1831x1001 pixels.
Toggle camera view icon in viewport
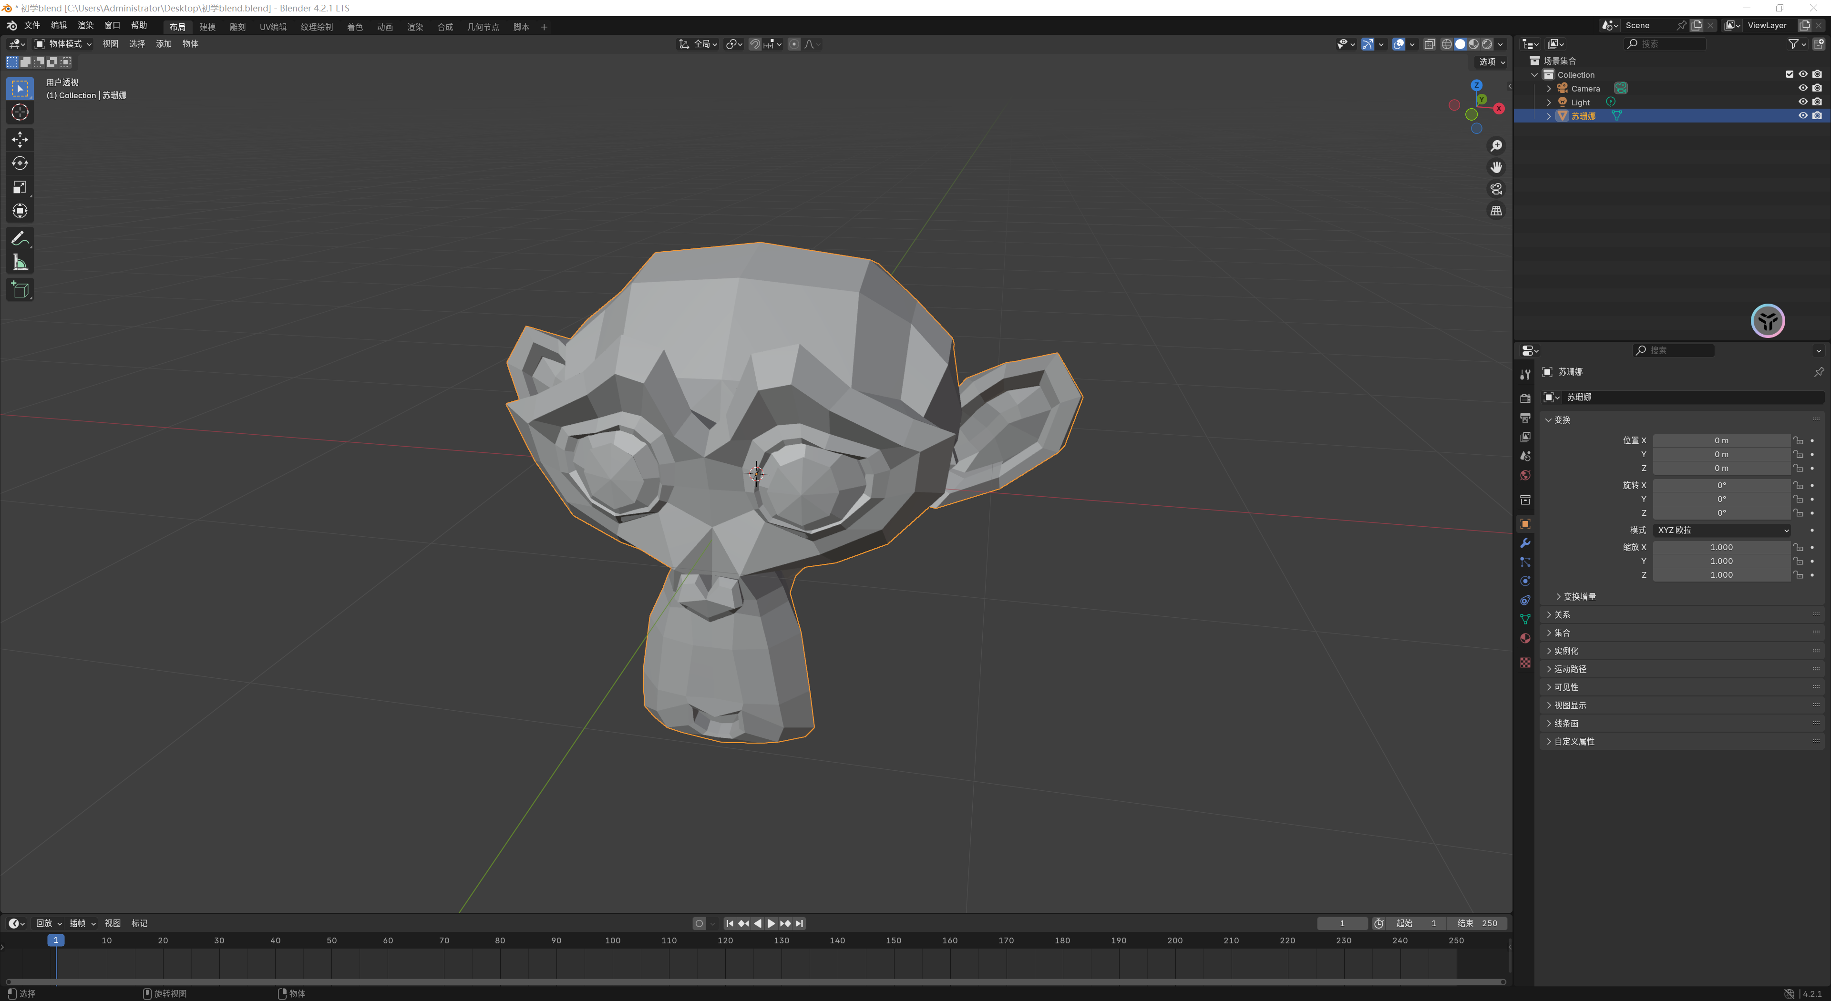point(1496,189)
